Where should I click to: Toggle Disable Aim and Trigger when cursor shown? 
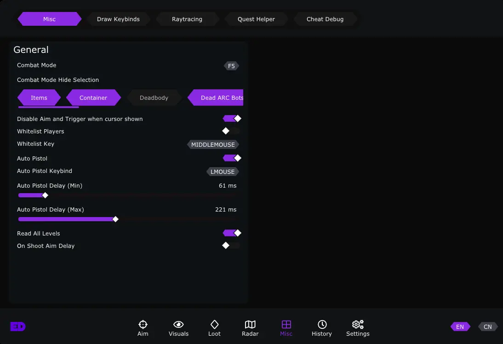pyautogui.click(x=231, y=119)
